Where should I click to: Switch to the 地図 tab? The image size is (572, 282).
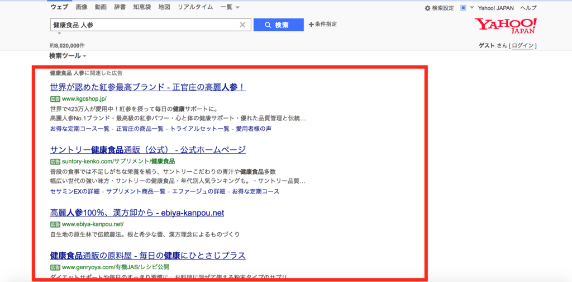pyautogui.click(x=164, y=7)
